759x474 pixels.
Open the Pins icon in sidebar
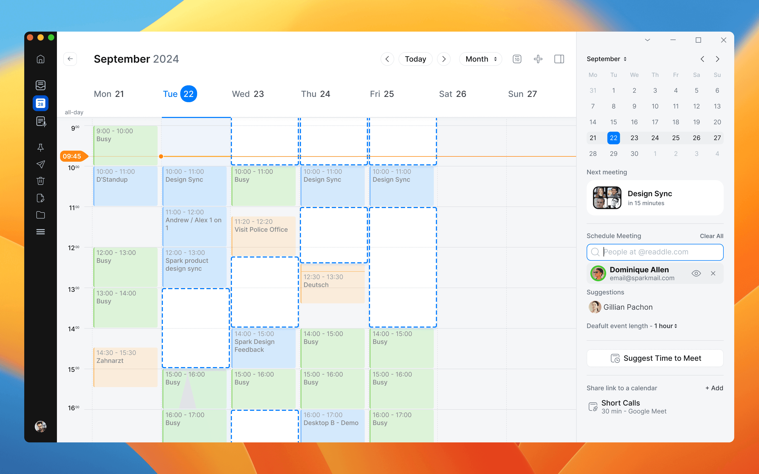(x=41, y=148)
